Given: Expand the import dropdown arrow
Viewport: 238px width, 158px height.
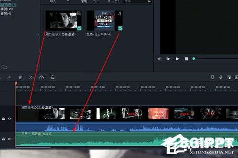Looking at the screenshot, I should 68,1.
